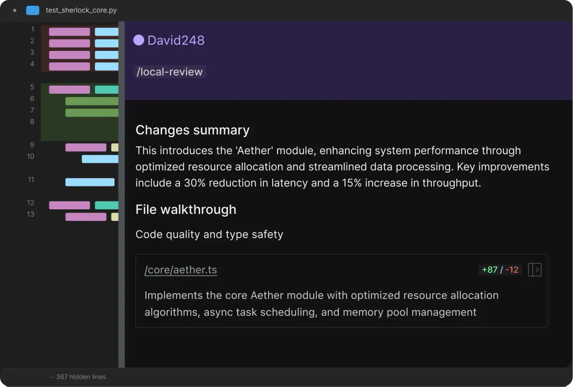Click the blue code token on line 11
Image resolution: width=573 pixels, height=387 pixels.
pyautogui.click(x=90, y=182)
